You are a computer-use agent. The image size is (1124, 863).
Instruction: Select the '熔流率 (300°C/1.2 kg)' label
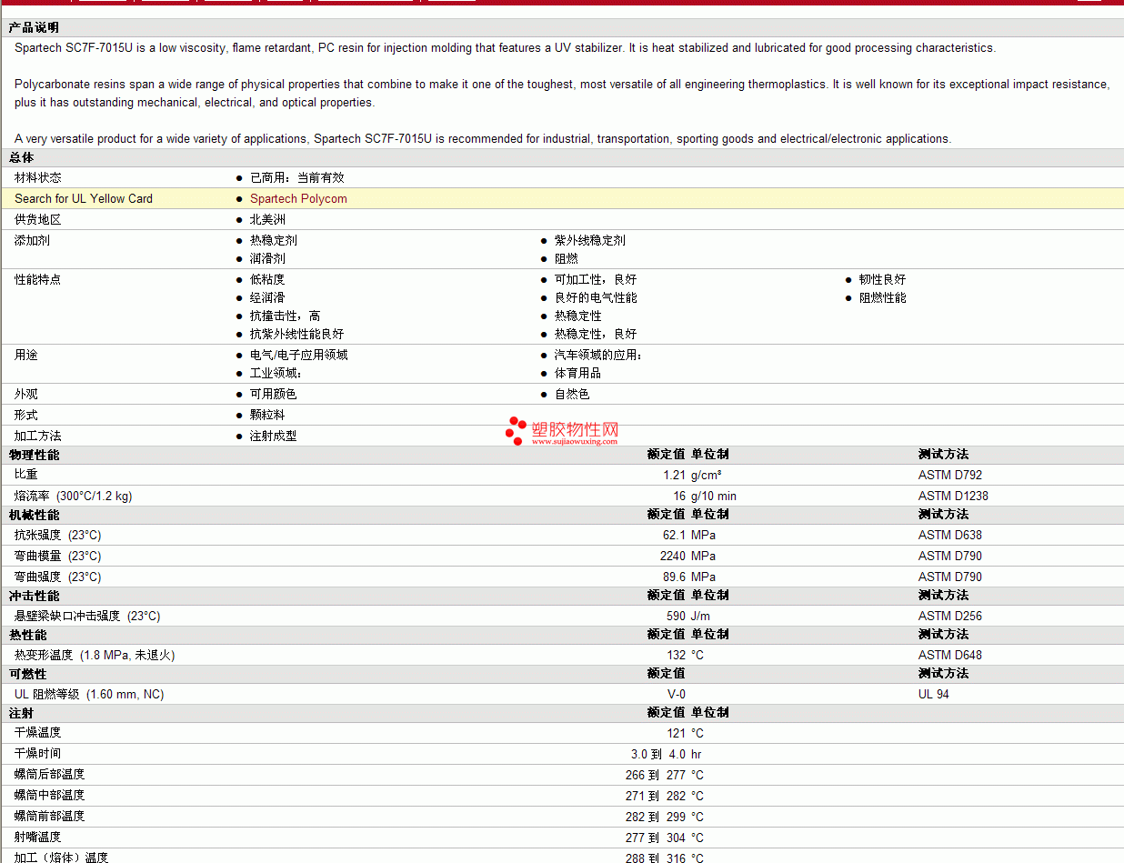(x=74, y=496)
